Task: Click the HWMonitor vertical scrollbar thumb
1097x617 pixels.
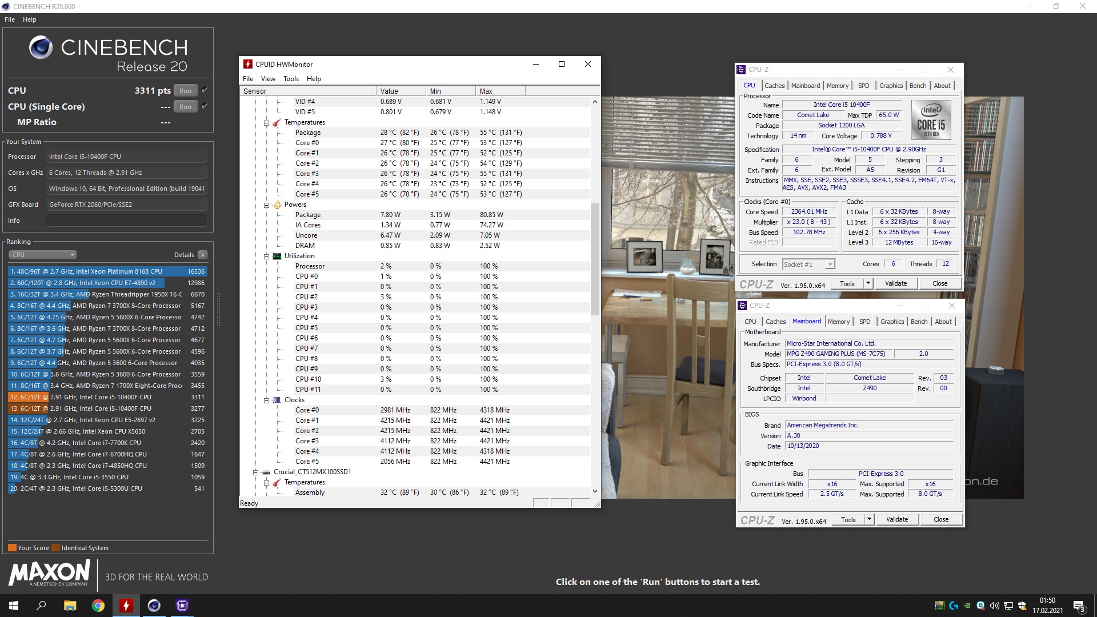Action: [595, 259]
